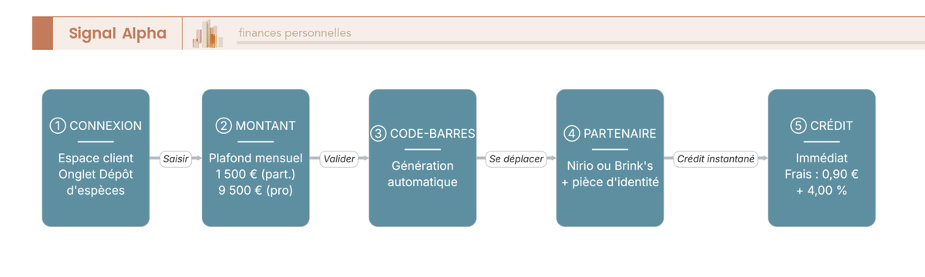Click the Signal Alpha brand title

point(117,33)
